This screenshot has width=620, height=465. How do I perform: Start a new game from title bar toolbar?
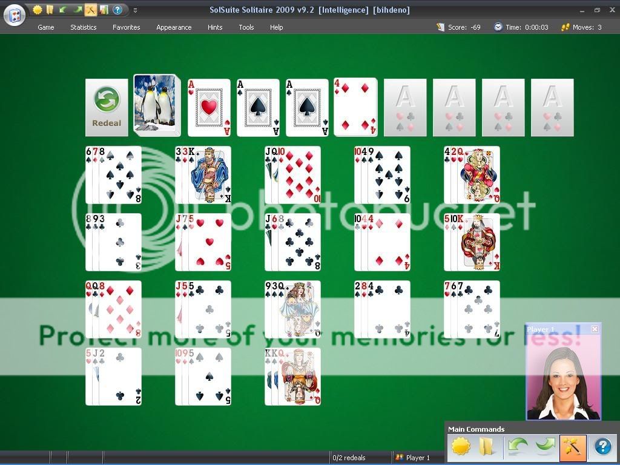pos(37,10)
